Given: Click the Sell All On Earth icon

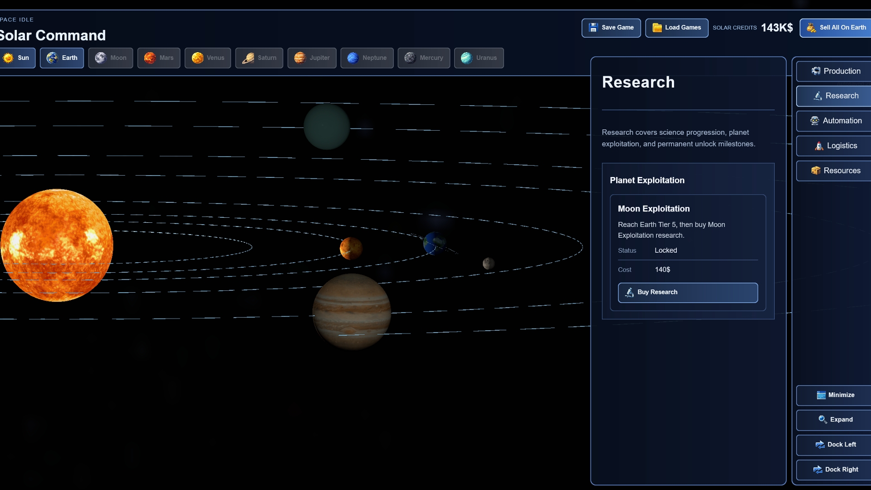Looking at the screenshot, I should (811, 28).
